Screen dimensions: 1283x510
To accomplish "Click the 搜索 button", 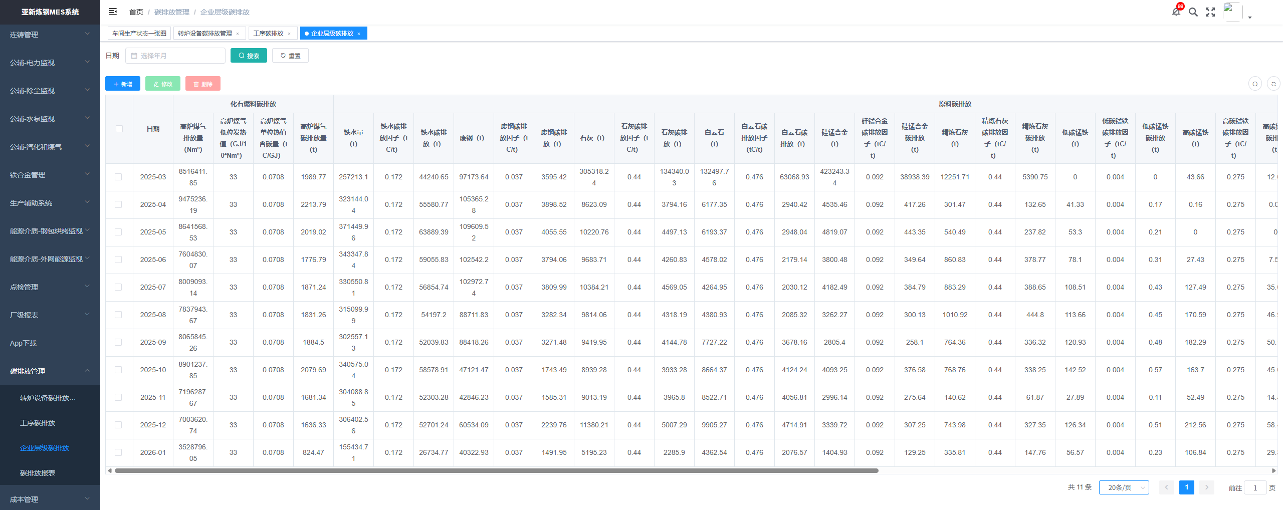I will [x=249, y=56].
